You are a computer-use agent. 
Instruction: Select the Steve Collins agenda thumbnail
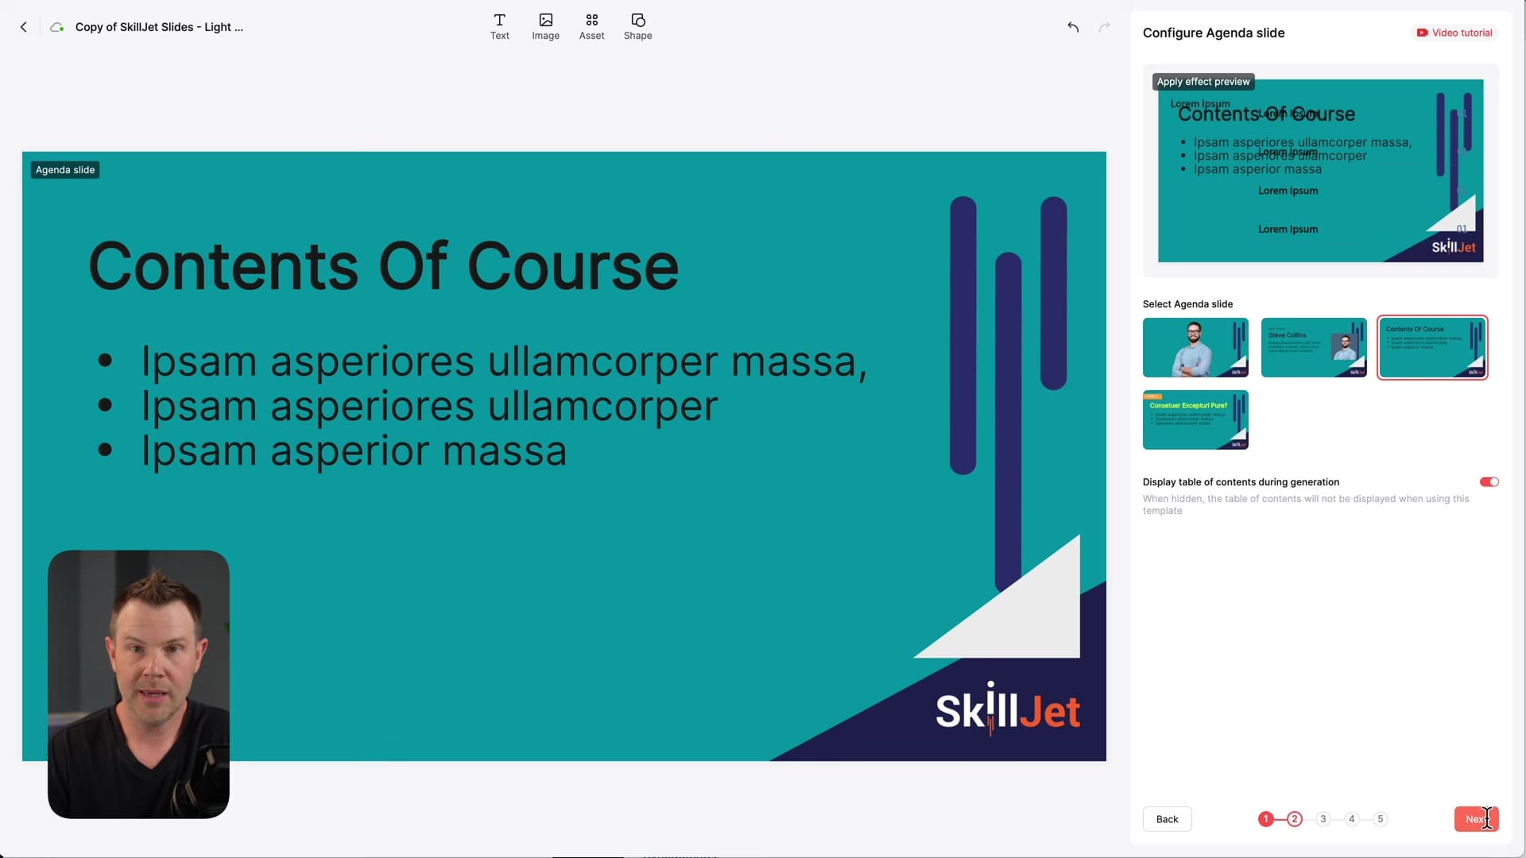click(x=1314, y=347)
